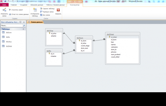Open navigation pane category dropdown arrow

tap(20, 22)
